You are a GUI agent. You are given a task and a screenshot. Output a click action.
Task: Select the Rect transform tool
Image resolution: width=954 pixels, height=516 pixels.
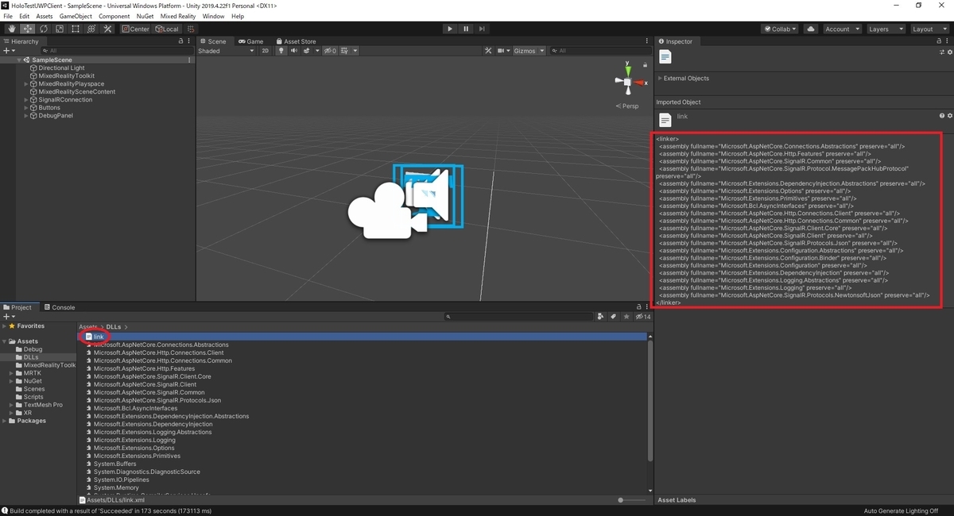pyautogui.click(x=76, y=29)
